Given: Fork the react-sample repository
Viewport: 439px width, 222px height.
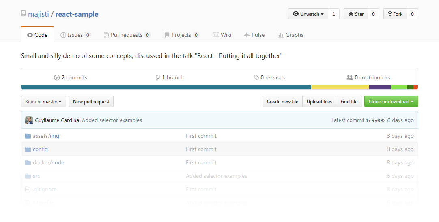Looking at the screenshot, I should click(395, 14).
